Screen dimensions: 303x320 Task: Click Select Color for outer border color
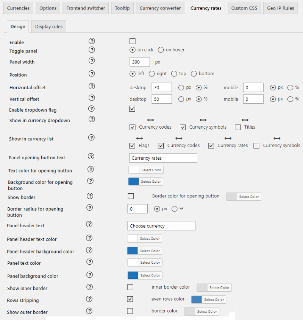(x=207, y=312)
